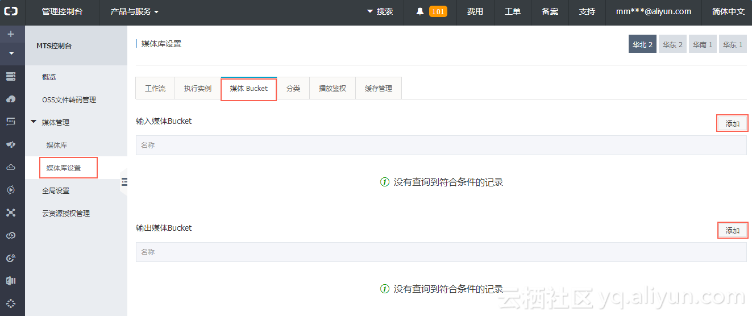Switch to the 执行实例 tab
The image size is (752, 316).
click(198, 88)
